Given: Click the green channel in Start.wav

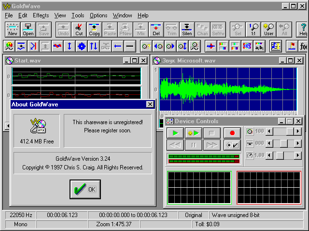Looking at the screenshot, I should pos(76,76).
